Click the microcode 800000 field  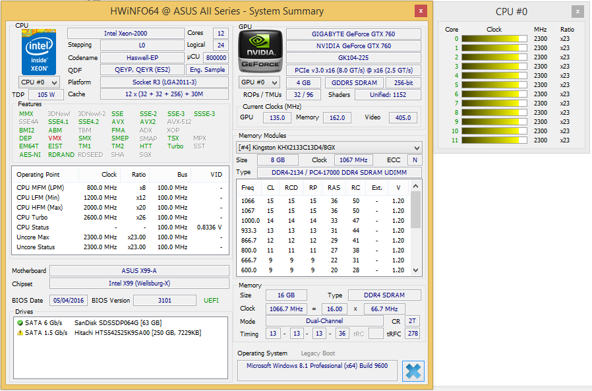click(x=216, y=58)
